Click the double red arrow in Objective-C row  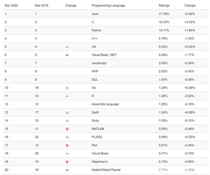click(x=67, y=162)
